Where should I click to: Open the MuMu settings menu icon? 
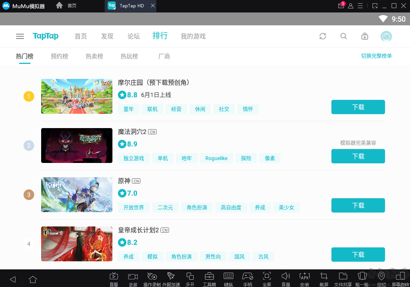[360, 6]
